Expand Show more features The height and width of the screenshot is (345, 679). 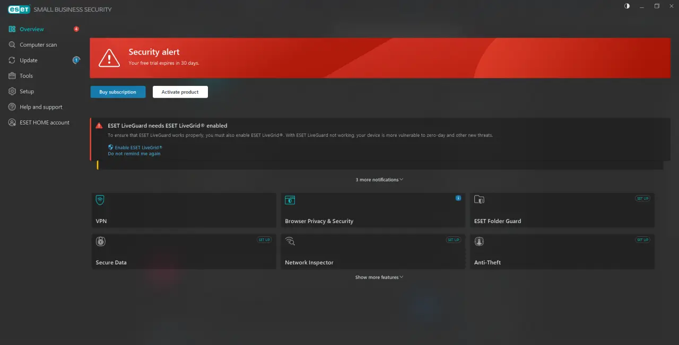point(379,277)
